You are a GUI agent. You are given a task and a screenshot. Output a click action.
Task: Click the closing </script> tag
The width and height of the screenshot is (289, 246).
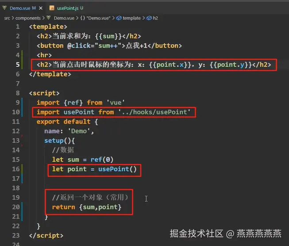click(46, 235)
